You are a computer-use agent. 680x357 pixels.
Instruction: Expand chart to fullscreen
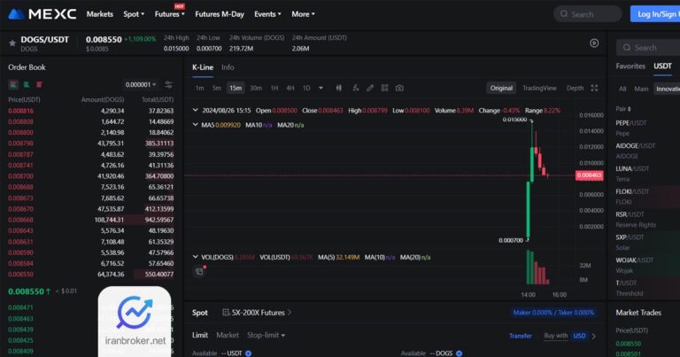[x=594, y=88]
